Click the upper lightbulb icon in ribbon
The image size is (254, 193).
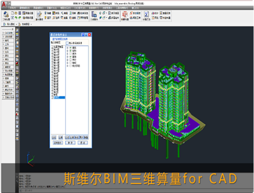pos(45,13)
